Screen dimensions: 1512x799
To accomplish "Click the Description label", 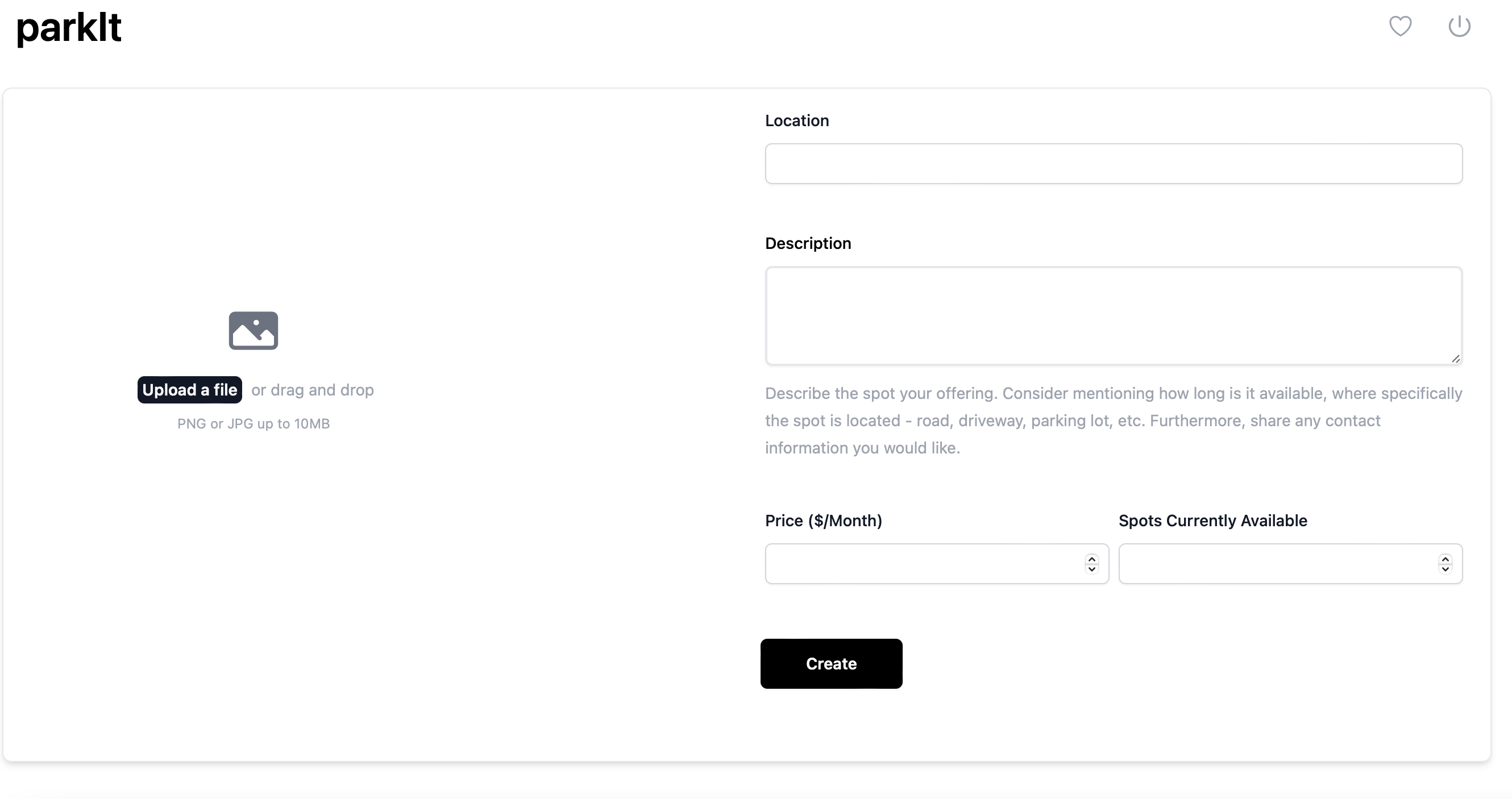I will pyautogui.click(x=808, y=243).
